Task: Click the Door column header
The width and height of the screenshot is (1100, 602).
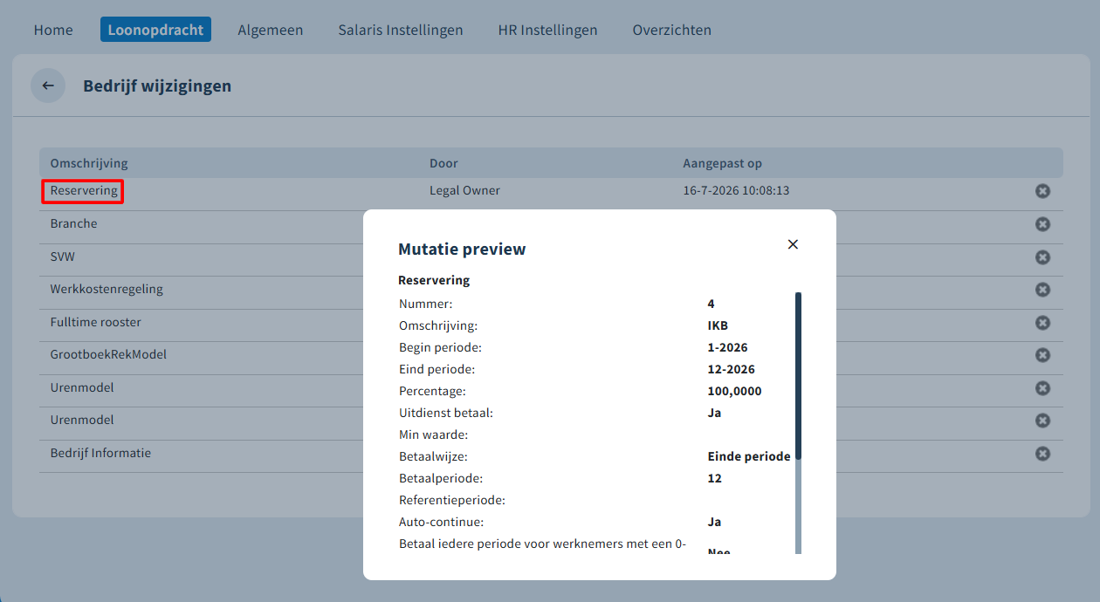Action: pos(443,163)
